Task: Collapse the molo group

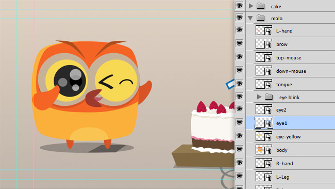Action: 250,18
